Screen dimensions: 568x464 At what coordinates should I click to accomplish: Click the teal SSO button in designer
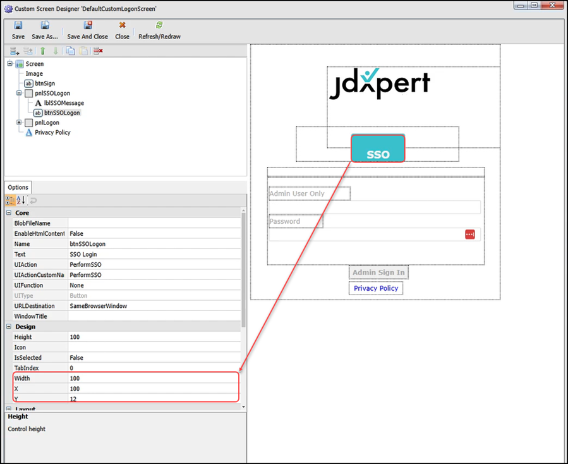click(x=378, y=149)
